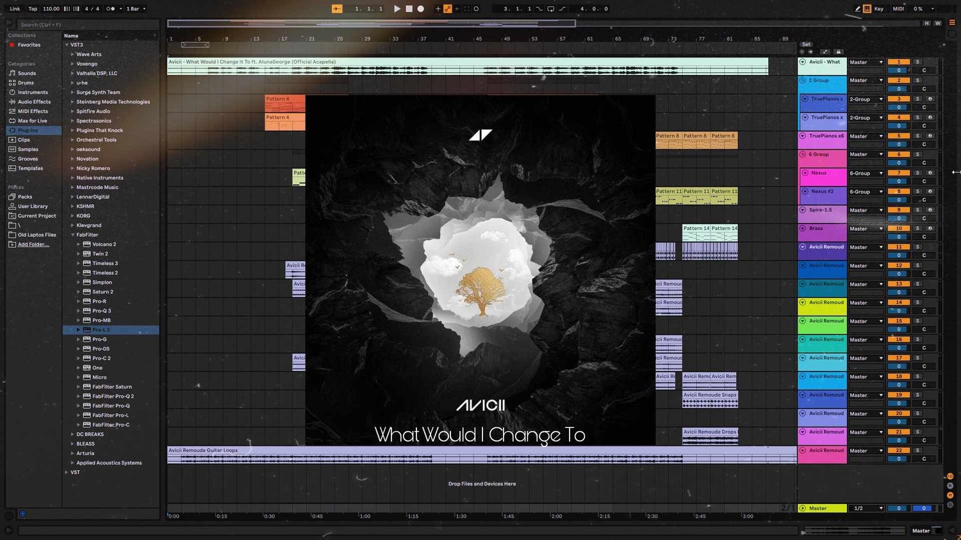
Task: Open Packs in Places
Action: pyautogui.click(x=25, y=197)
